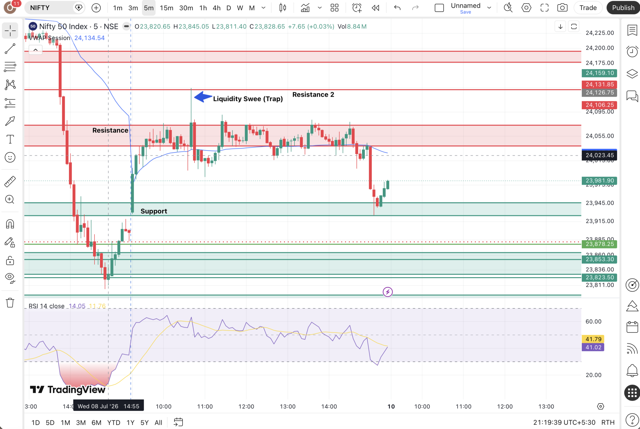Viewport: 640px width, 429px height.
Task: Switch to 1h timeframe
Action: (203, 8)
